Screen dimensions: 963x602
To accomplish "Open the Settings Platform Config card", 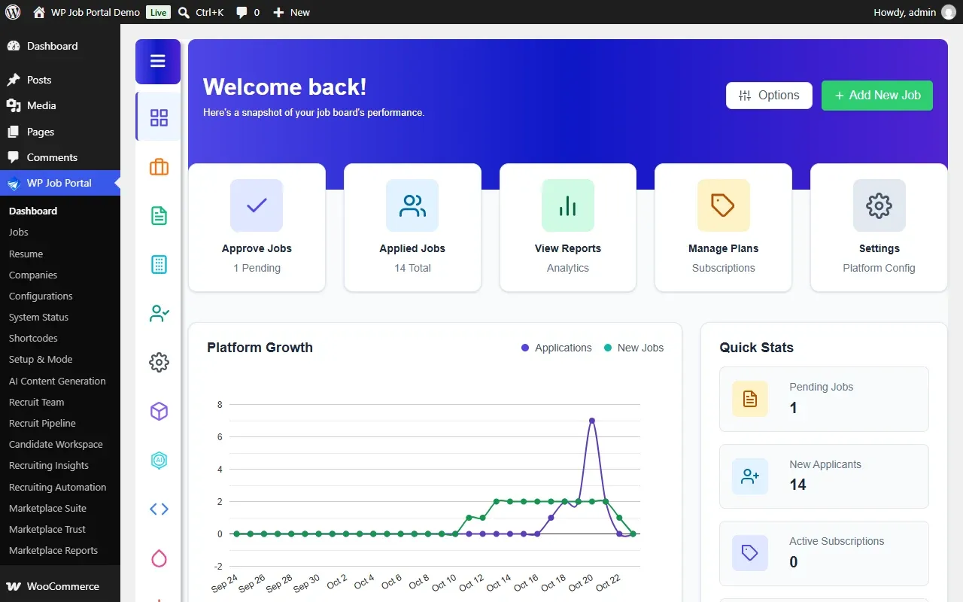I will (879, 227).
